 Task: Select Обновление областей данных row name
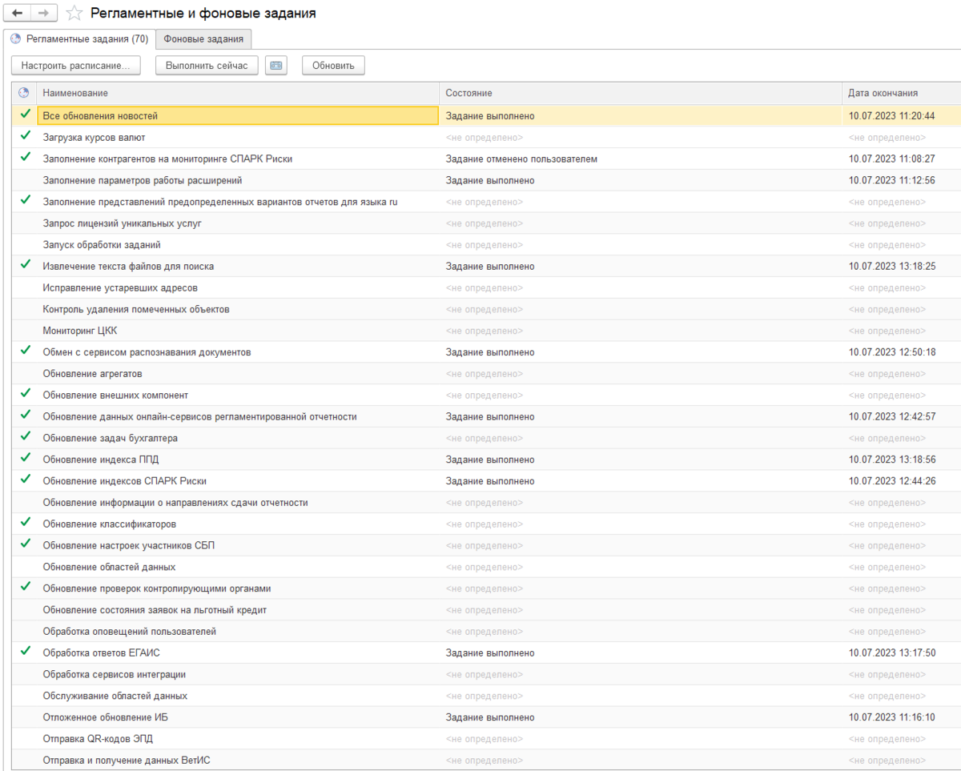[x=110, y=567]
